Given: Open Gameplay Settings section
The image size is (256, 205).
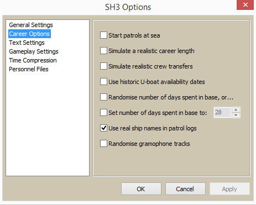Looking at the screenshot, I should 34,51.
